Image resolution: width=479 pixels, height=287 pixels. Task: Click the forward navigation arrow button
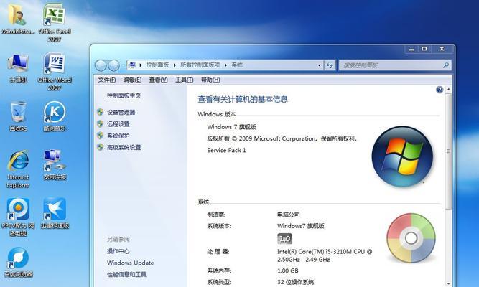pyautogui.click(x=113, y=65)
